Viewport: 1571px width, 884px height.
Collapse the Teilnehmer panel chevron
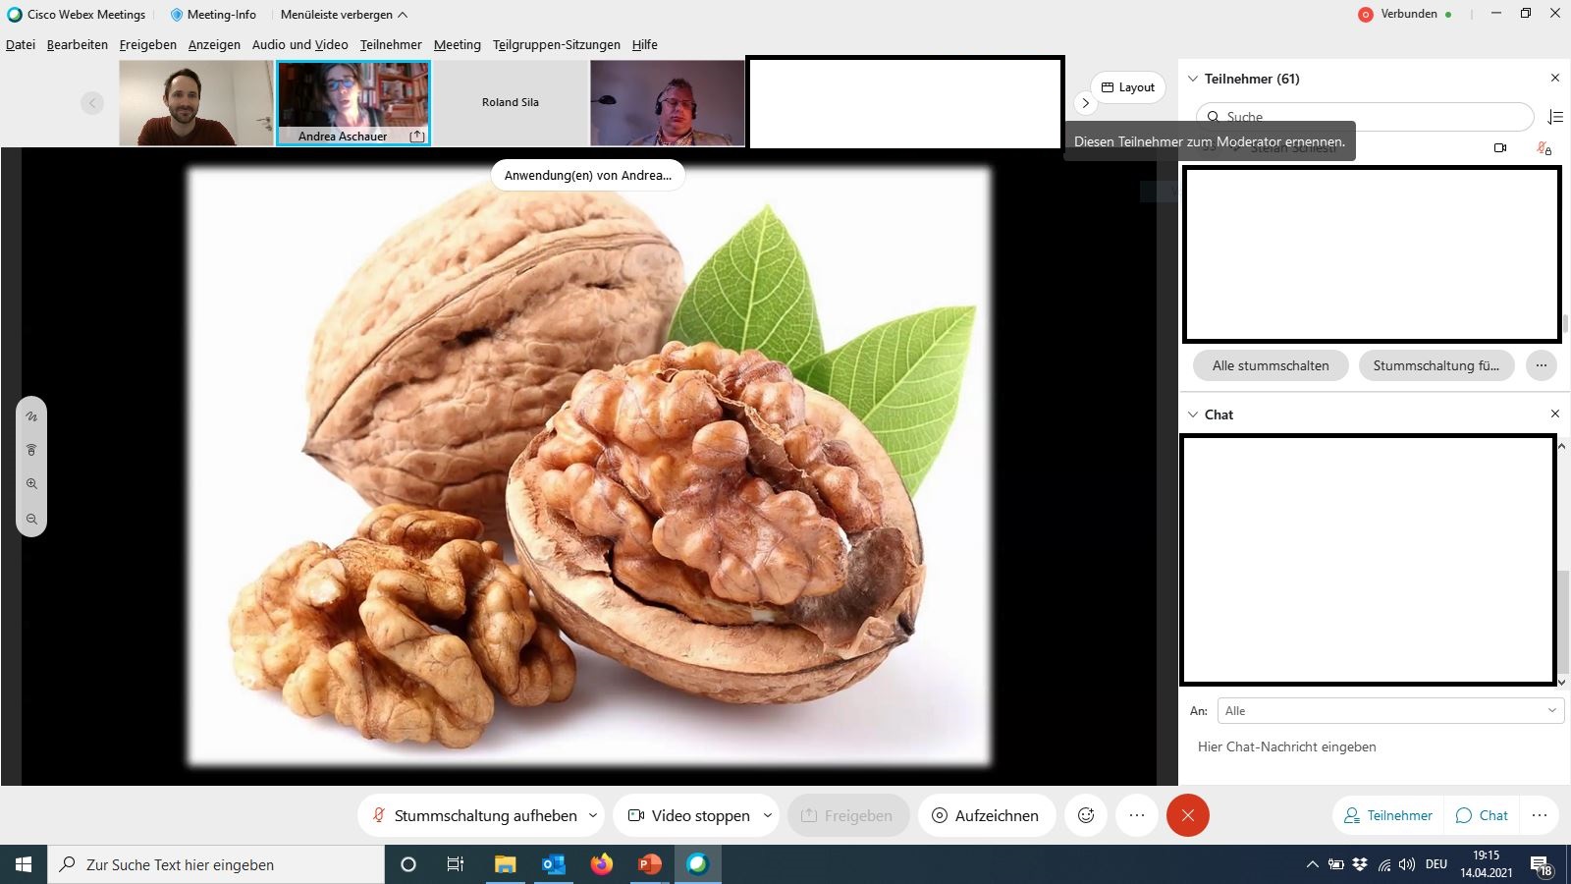click(x=1193, y=79)
